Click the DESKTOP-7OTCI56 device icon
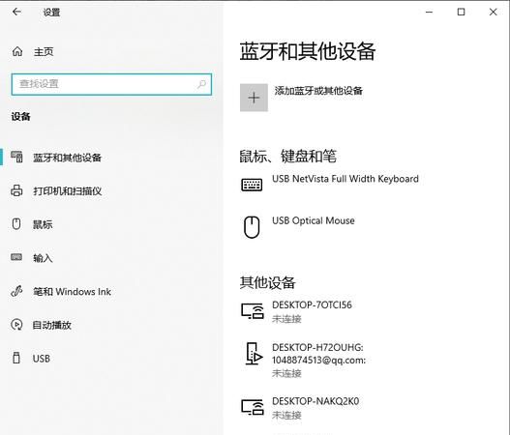 252,311
